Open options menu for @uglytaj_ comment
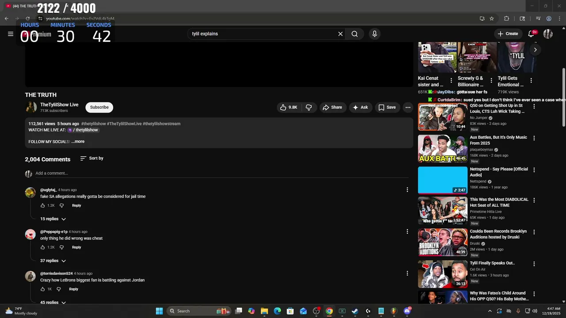Viewport: 566px width, 318px height. click(x=407, y=190)
